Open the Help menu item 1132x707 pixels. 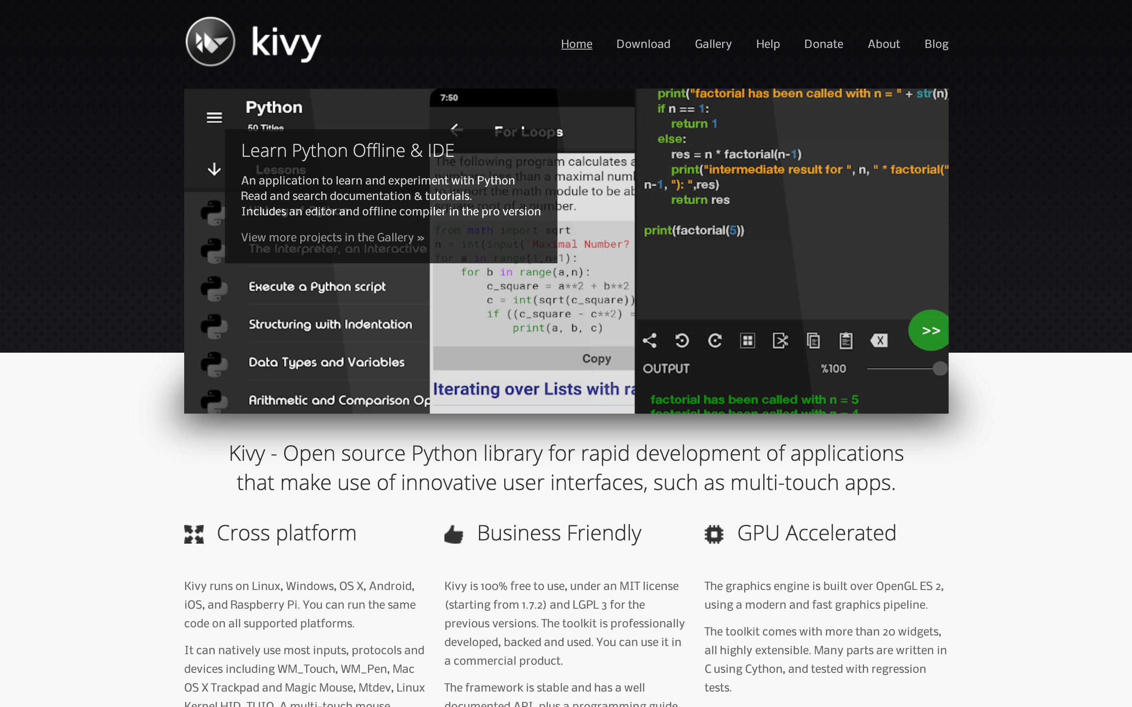tap(768, 44)
